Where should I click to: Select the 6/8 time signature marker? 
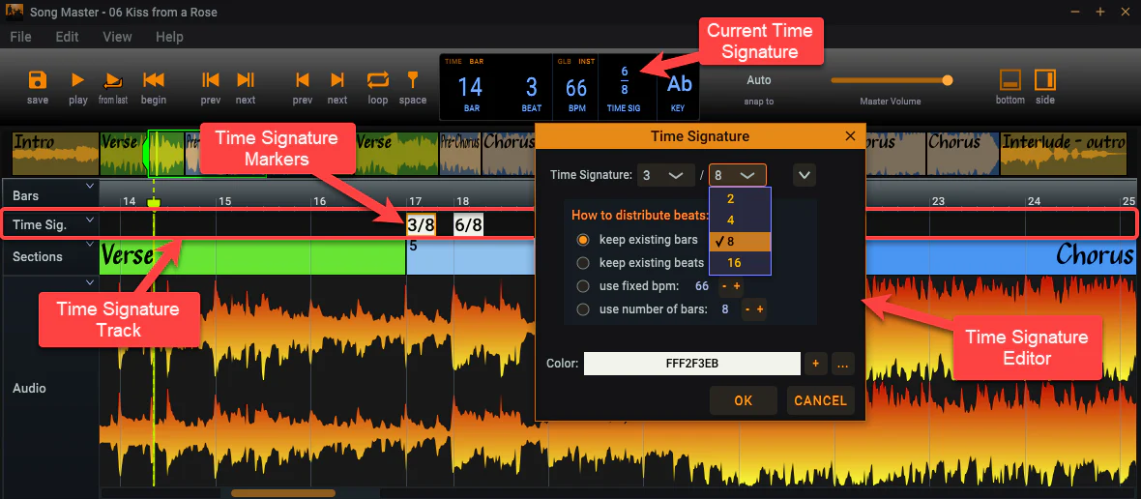click(469, 224)
